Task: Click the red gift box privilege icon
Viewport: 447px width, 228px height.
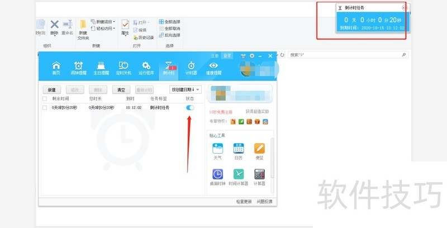Action: pos(257,122)
